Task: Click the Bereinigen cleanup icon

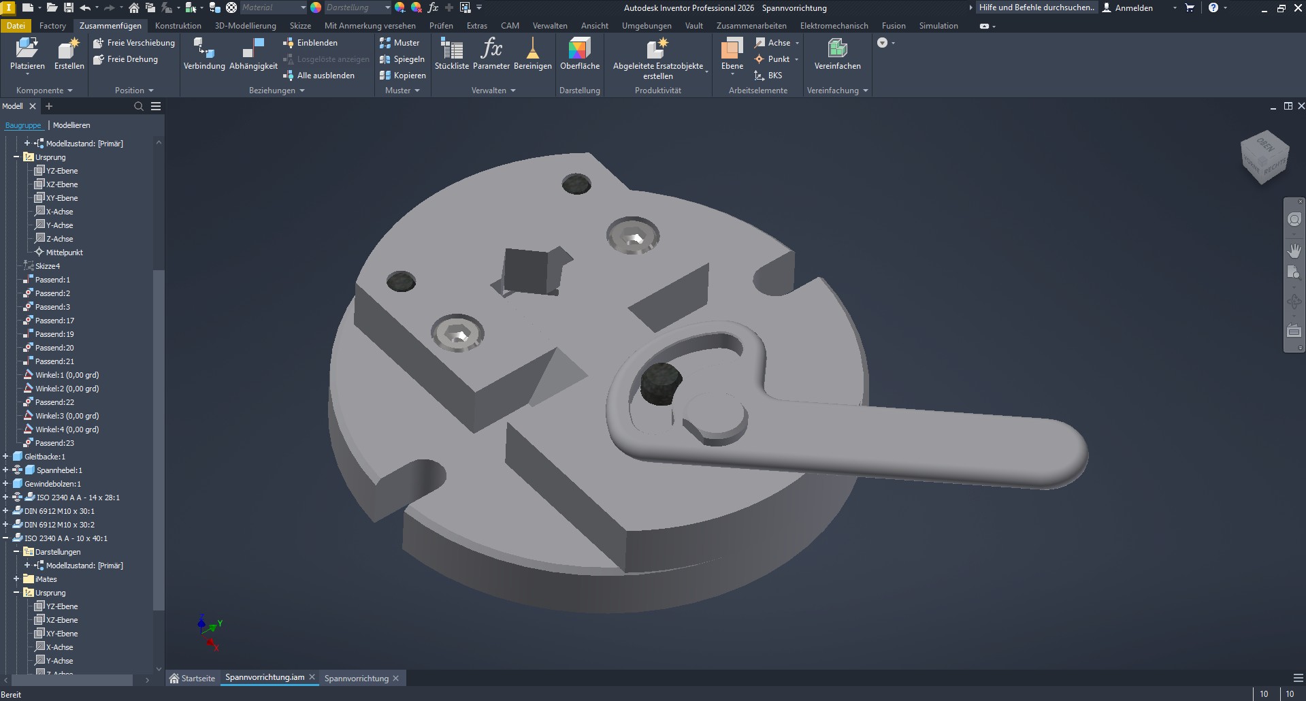Action: click(x=532, y=49)
